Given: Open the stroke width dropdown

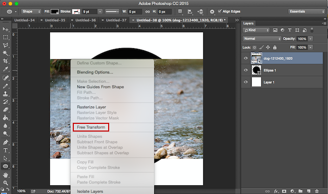Looking at the screenshot, I should (x=100, y=12).
